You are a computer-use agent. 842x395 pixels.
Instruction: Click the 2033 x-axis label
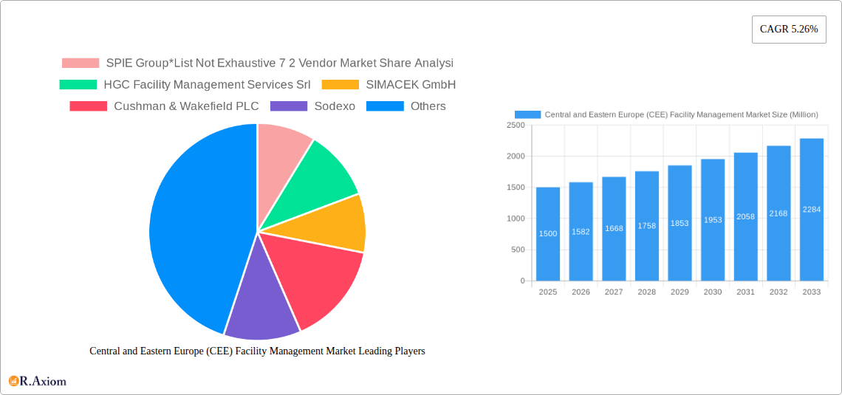(x=812, y=292)
